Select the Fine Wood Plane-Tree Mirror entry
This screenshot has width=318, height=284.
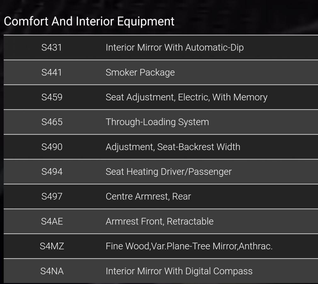pyautogui.click(x=189, y=246)
